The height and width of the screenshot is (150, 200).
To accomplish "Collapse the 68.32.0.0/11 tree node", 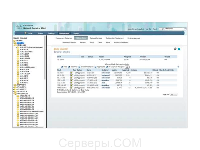I will coord(13,45).
